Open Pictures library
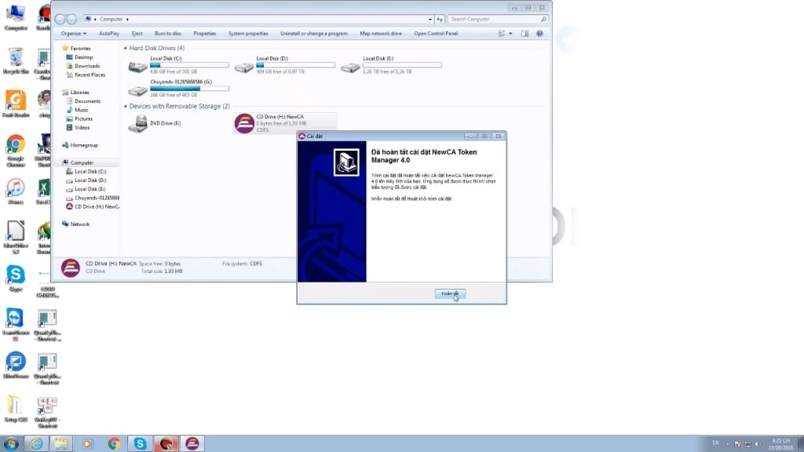This screenshot has width=804, height=452. pos(83,118)
